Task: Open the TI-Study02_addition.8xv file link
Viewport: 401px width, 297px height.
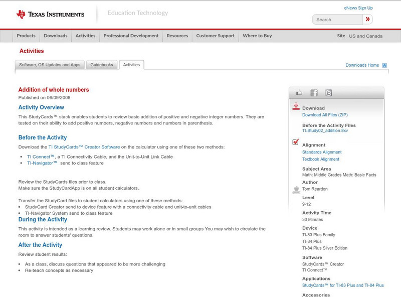Action: pos(325,130)
